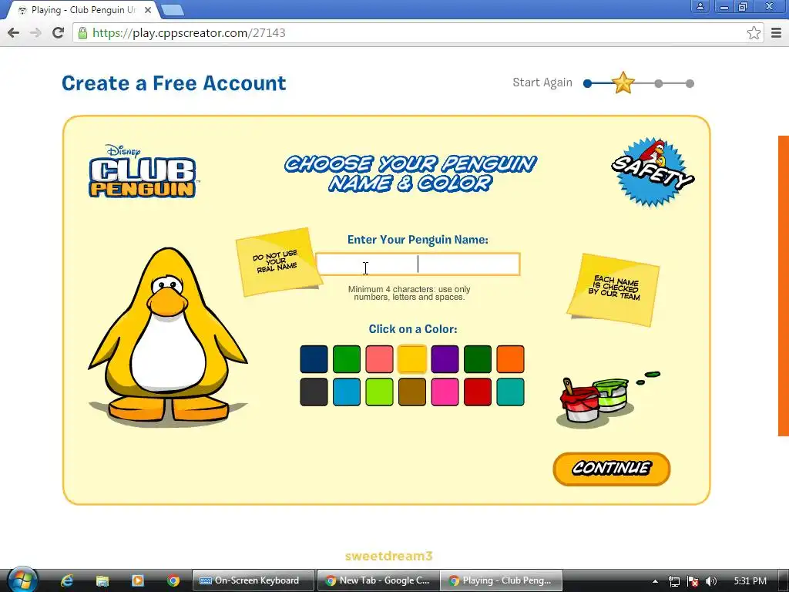Reload the page with the refresh icon
Screen dimensions: 789x592
pos(59,32)
